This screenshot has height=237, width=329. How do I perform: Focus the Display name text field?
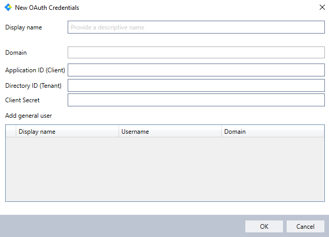point(196,27)
